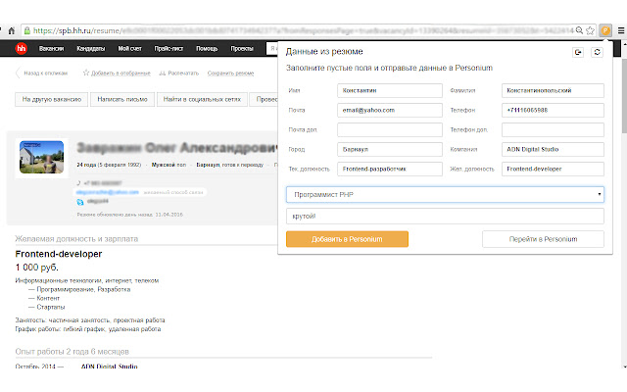627x392 pixels.
Task: Click Найти в социальных сетях button
Action: click(x=202, y=99)
